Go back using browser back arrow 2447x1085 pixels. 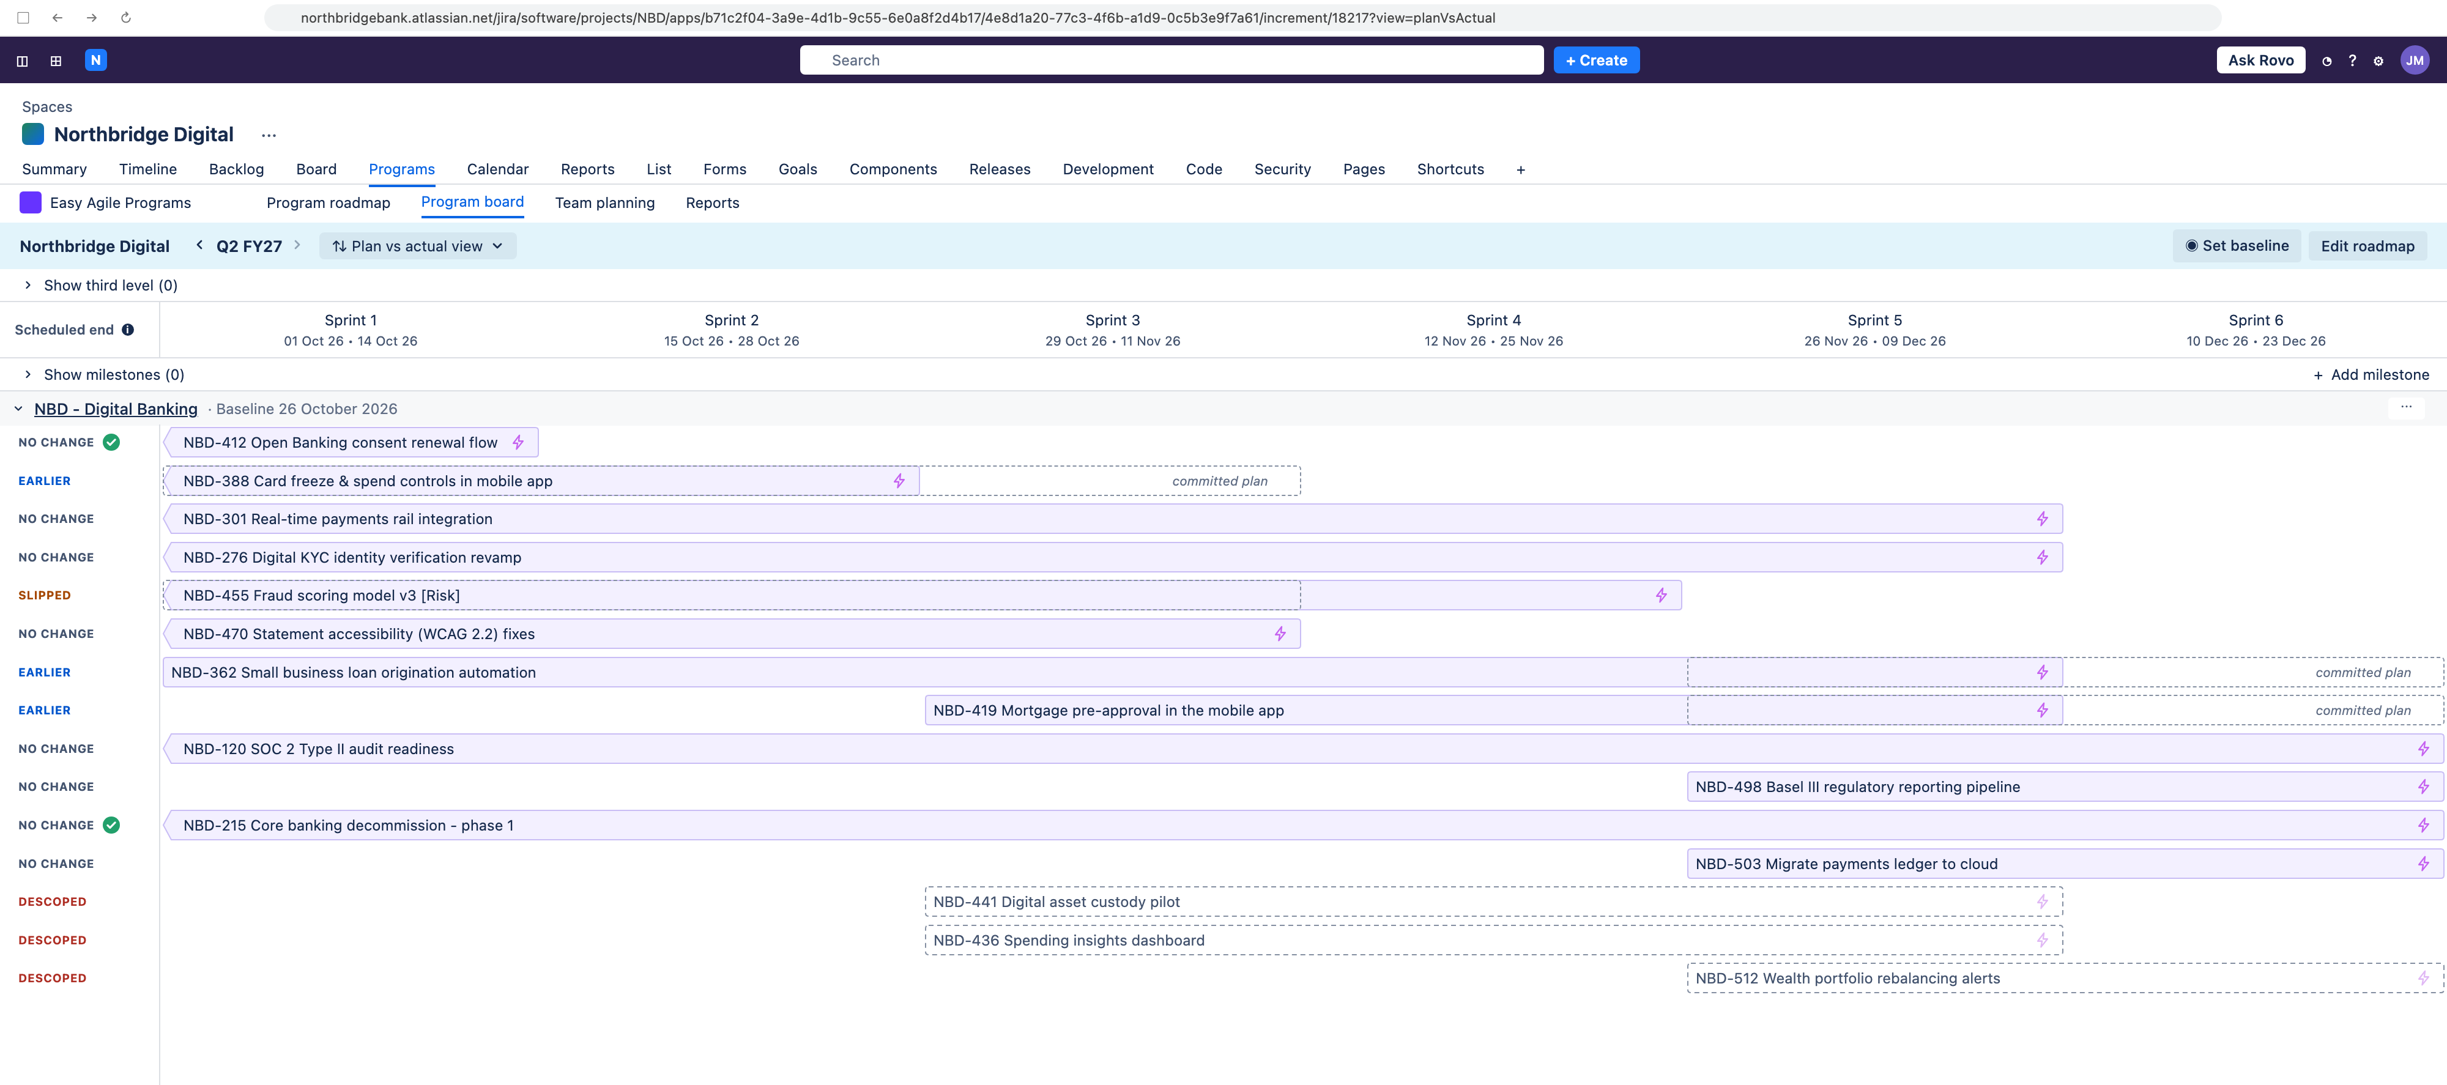click(x=57, y=17)
